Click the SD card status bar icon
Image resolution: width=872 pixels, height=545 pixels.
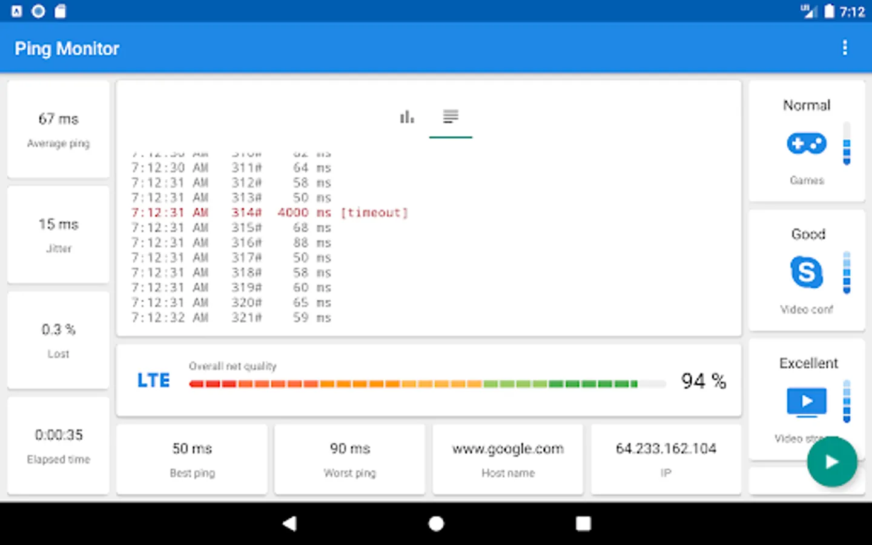60,12
